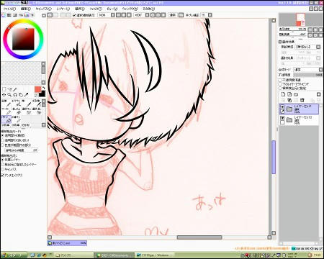
Task: Open the zoom percentage dropdown arrow
Action: (113, 15)
